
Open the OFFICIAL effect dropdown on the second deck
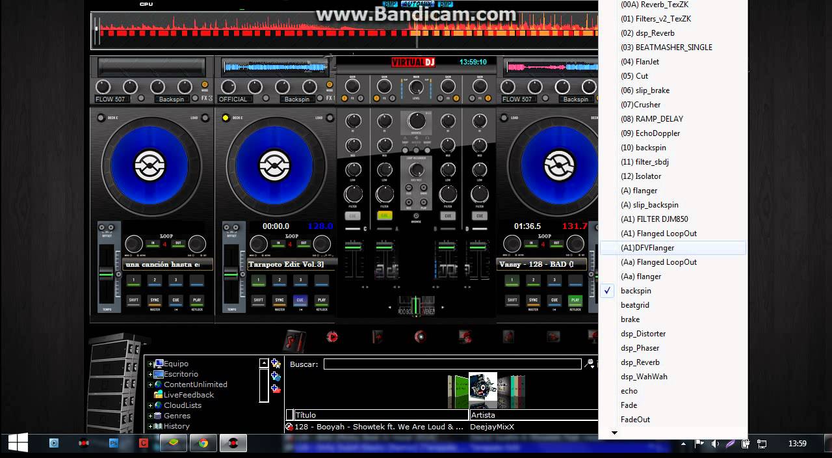point(237,100)
